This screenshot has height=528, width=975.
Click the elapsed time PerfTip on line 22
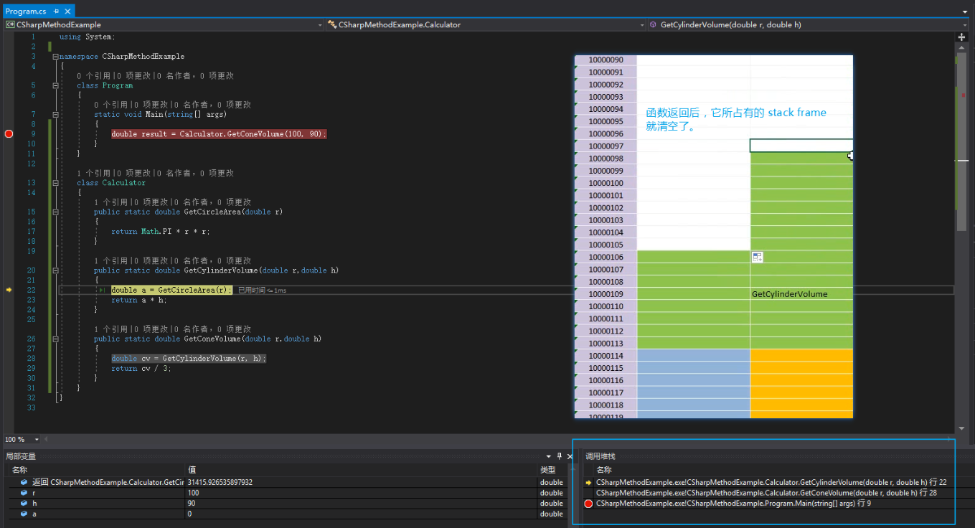[x=263, y=291]
